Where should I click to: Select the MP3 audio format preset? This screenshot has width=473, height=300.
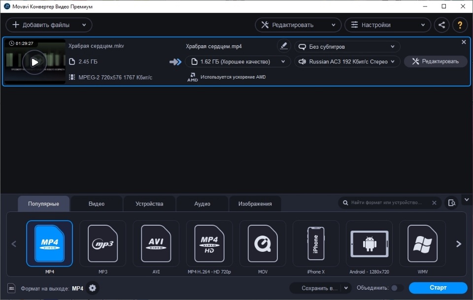102,243
